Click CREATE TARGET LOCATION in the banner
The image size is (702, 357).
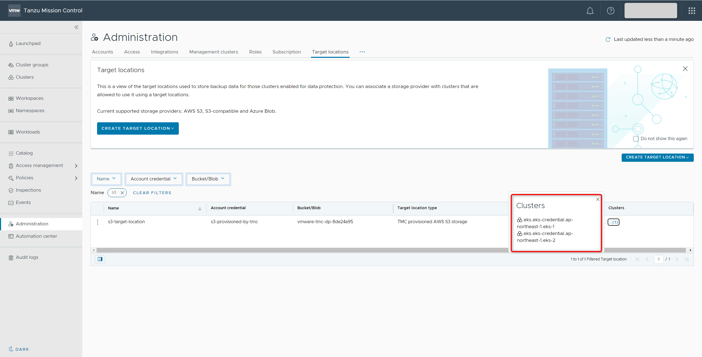138,128
